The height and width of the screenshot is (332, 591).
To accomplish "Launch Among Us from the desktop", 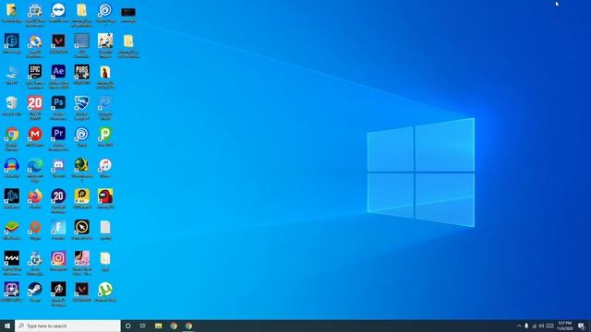I will coord(105,196).
